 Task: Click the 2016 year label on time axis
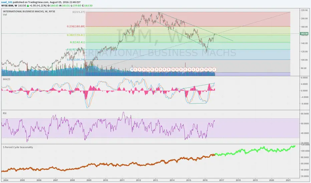205,180
